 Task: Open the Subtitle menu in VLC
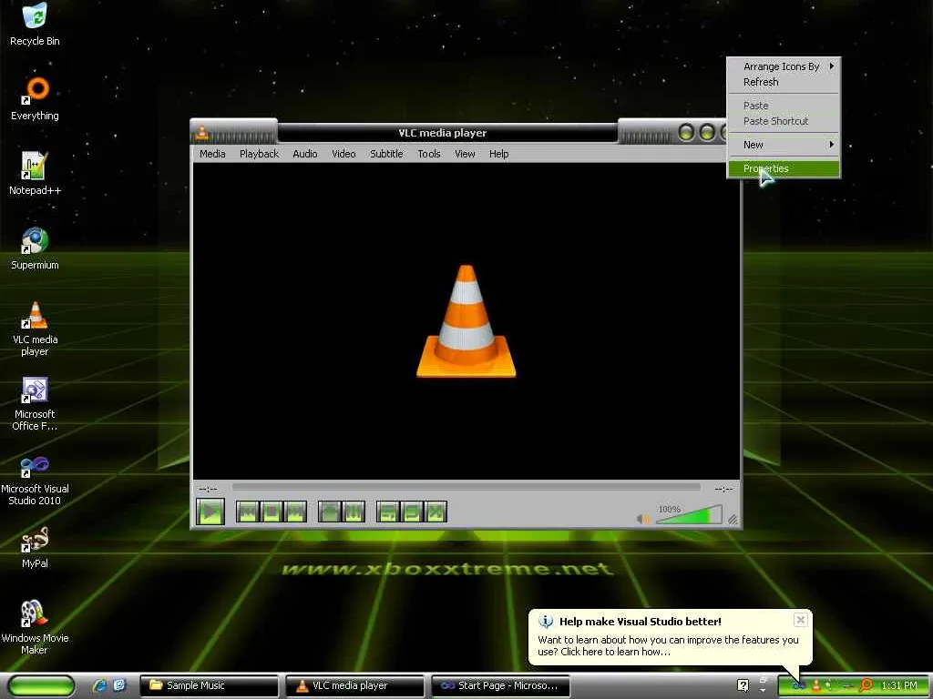click(386, 154)
